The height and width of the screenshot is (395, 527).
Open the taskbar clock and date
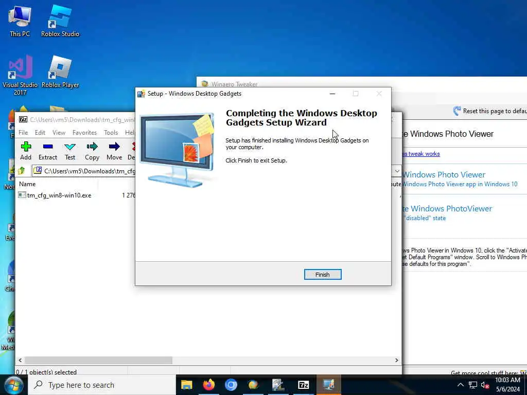coord(507,385)
